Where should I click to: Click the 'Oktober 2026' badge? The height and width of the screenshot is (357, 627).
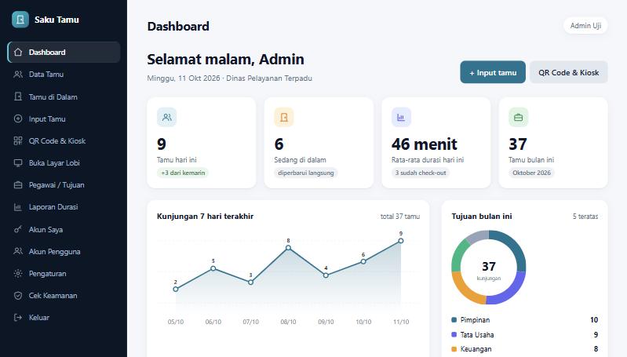[x=531, y=173]
